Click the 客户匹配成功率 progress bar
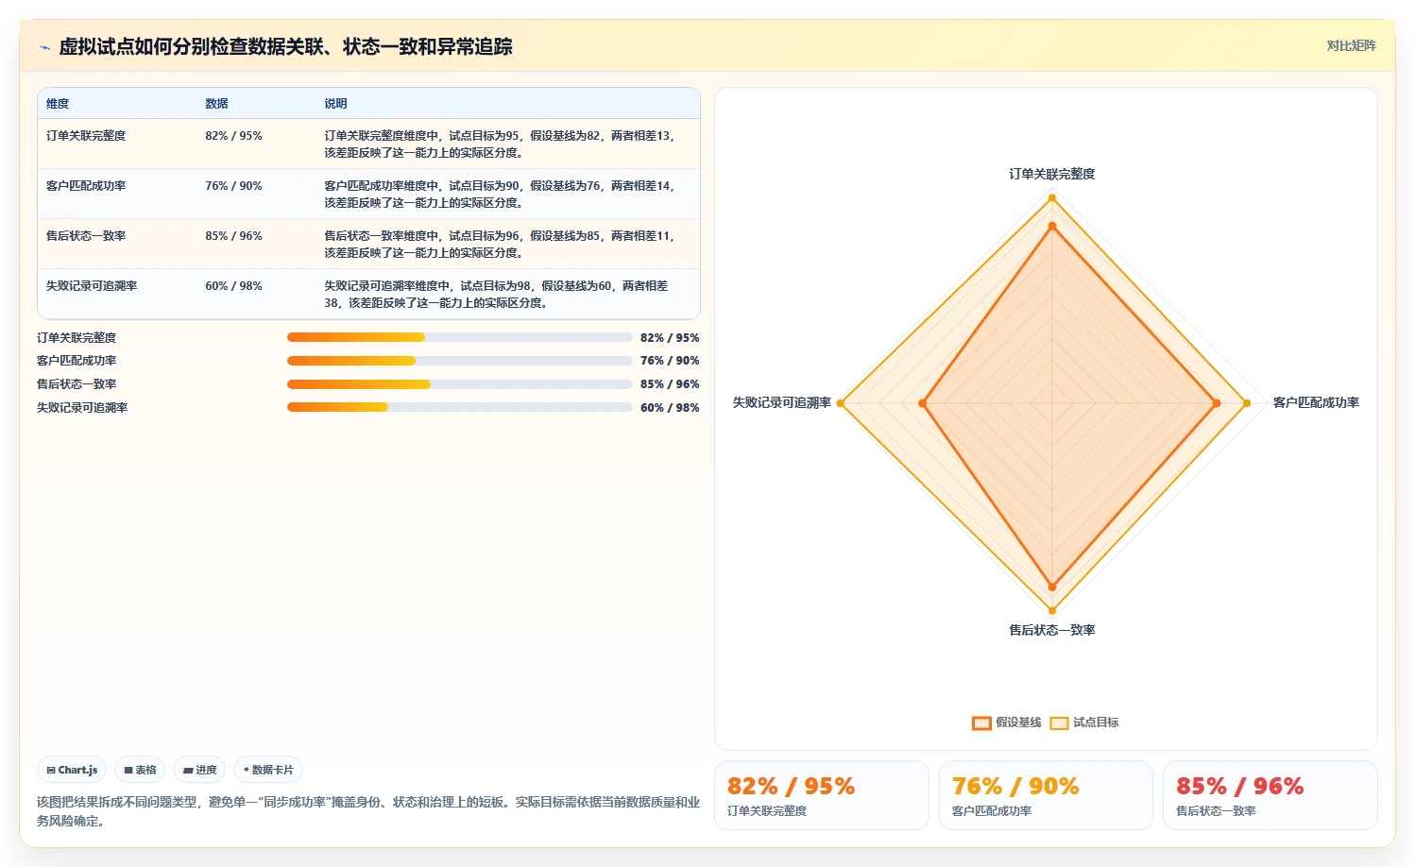1415x867 pixels. click(460, 361)
